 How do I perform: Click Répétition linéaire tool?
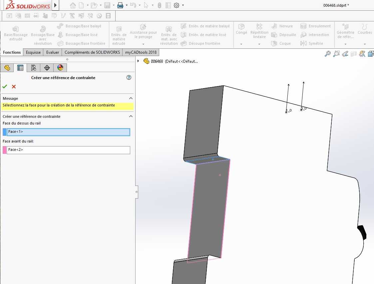point(259,31)
